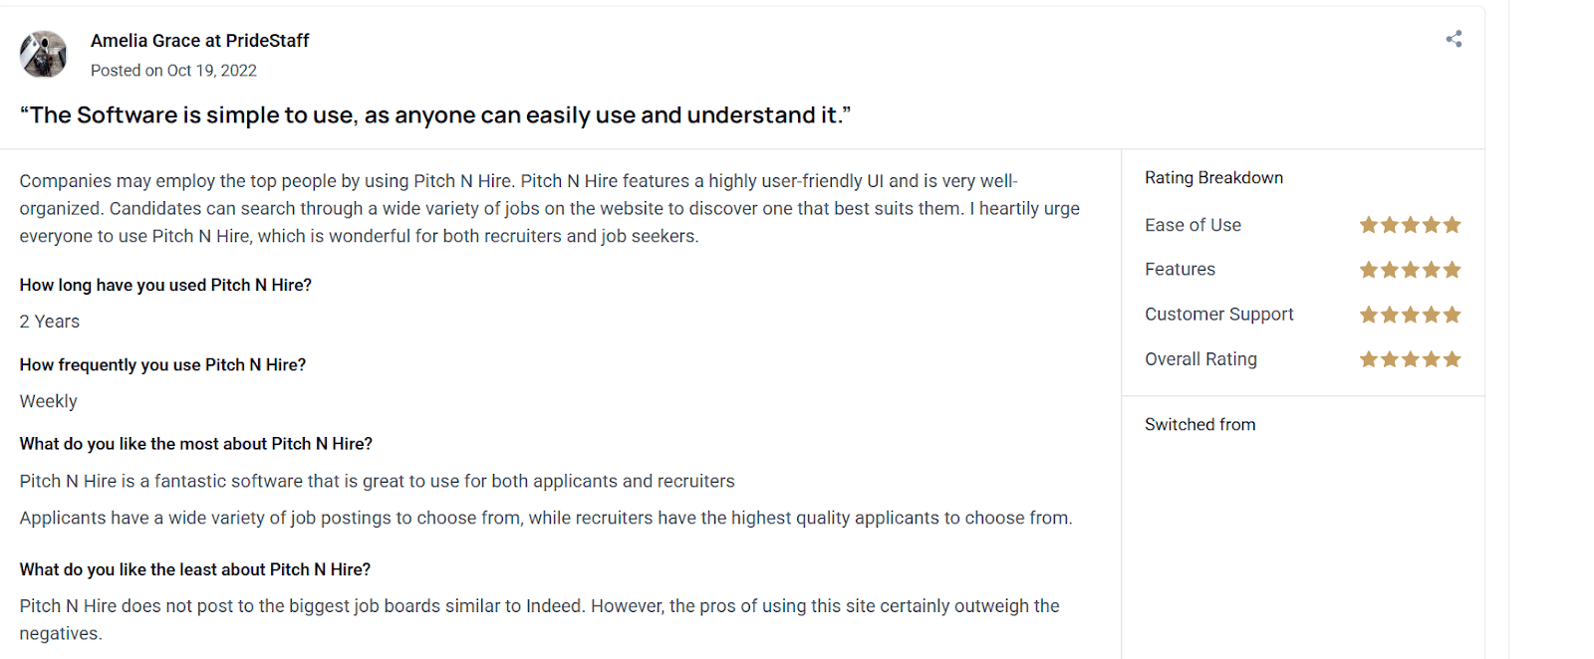Click the review headline about simple software
1594x659 pixels.
435,115
